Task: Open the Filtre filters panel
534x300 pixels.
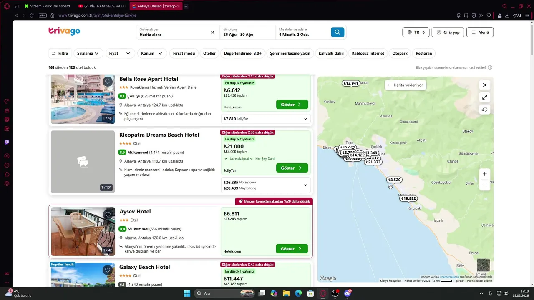Action: [x=60, y=53]
